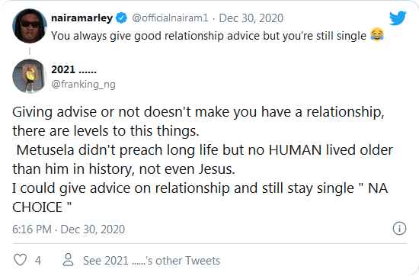Viewport: 419px width, 276px height.
Task: Open nairamarley's profile avatar
Action: (30, 26)
